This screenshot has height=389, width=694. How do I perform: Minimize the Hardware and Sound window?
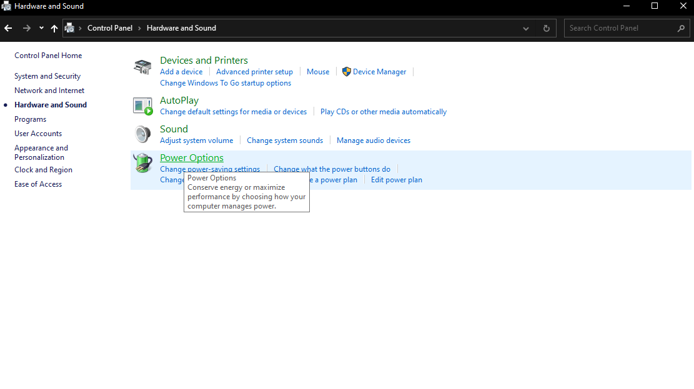coord(627,6)
